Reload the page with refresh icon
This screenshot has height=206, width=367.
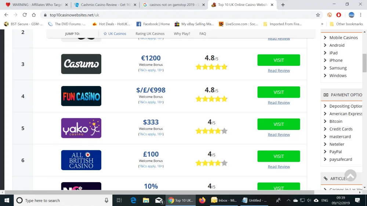[25, 15]
